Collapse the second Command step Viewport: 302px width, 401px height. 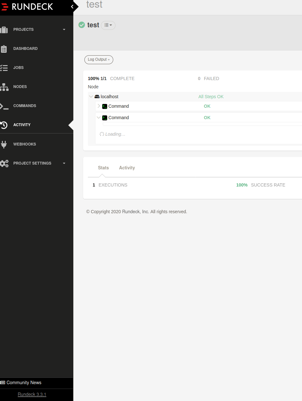tap(99, 117)
